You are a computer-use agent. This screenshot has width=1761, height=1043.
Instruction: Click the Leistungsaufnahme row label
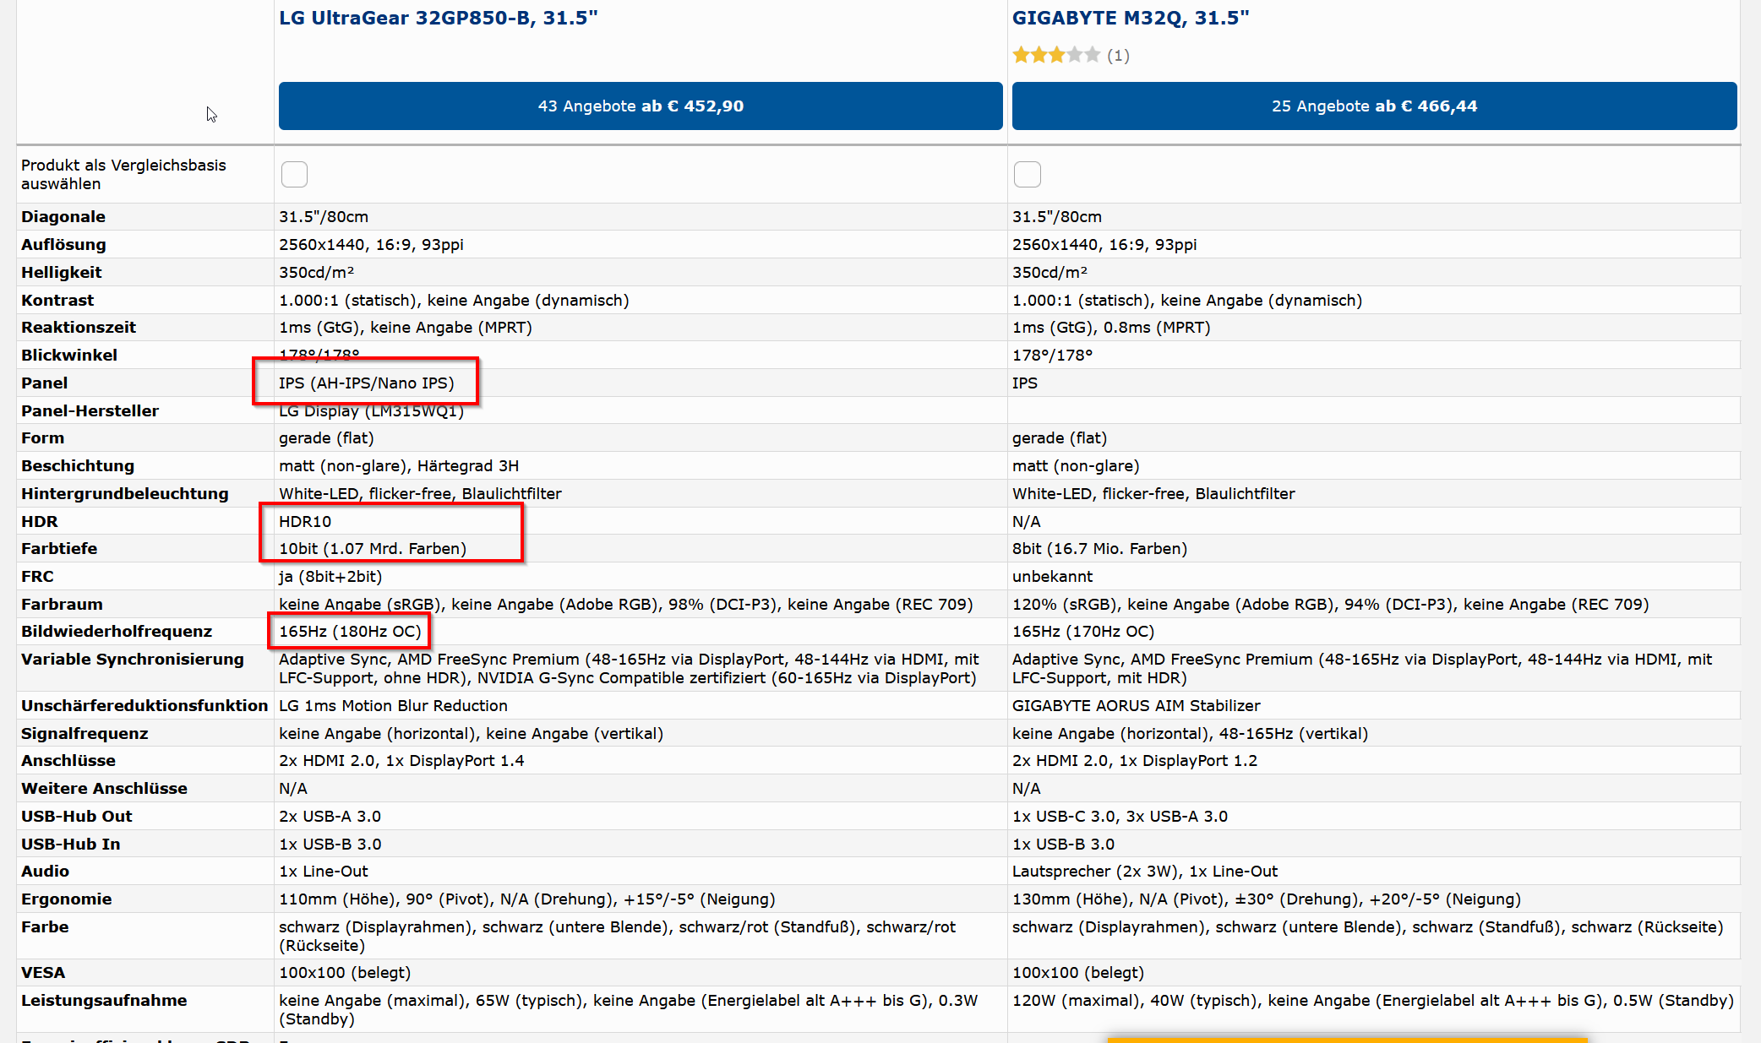point(104,1000)
